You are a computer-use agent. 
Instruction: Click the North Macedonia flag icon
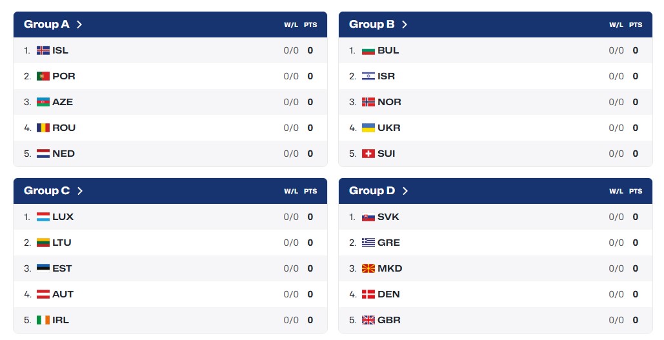coord(368,268)
